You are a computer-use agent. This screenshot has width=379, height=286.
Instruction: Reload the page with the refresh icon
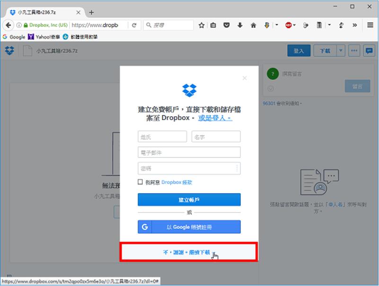pyautogui.click(x=134, y=25)
